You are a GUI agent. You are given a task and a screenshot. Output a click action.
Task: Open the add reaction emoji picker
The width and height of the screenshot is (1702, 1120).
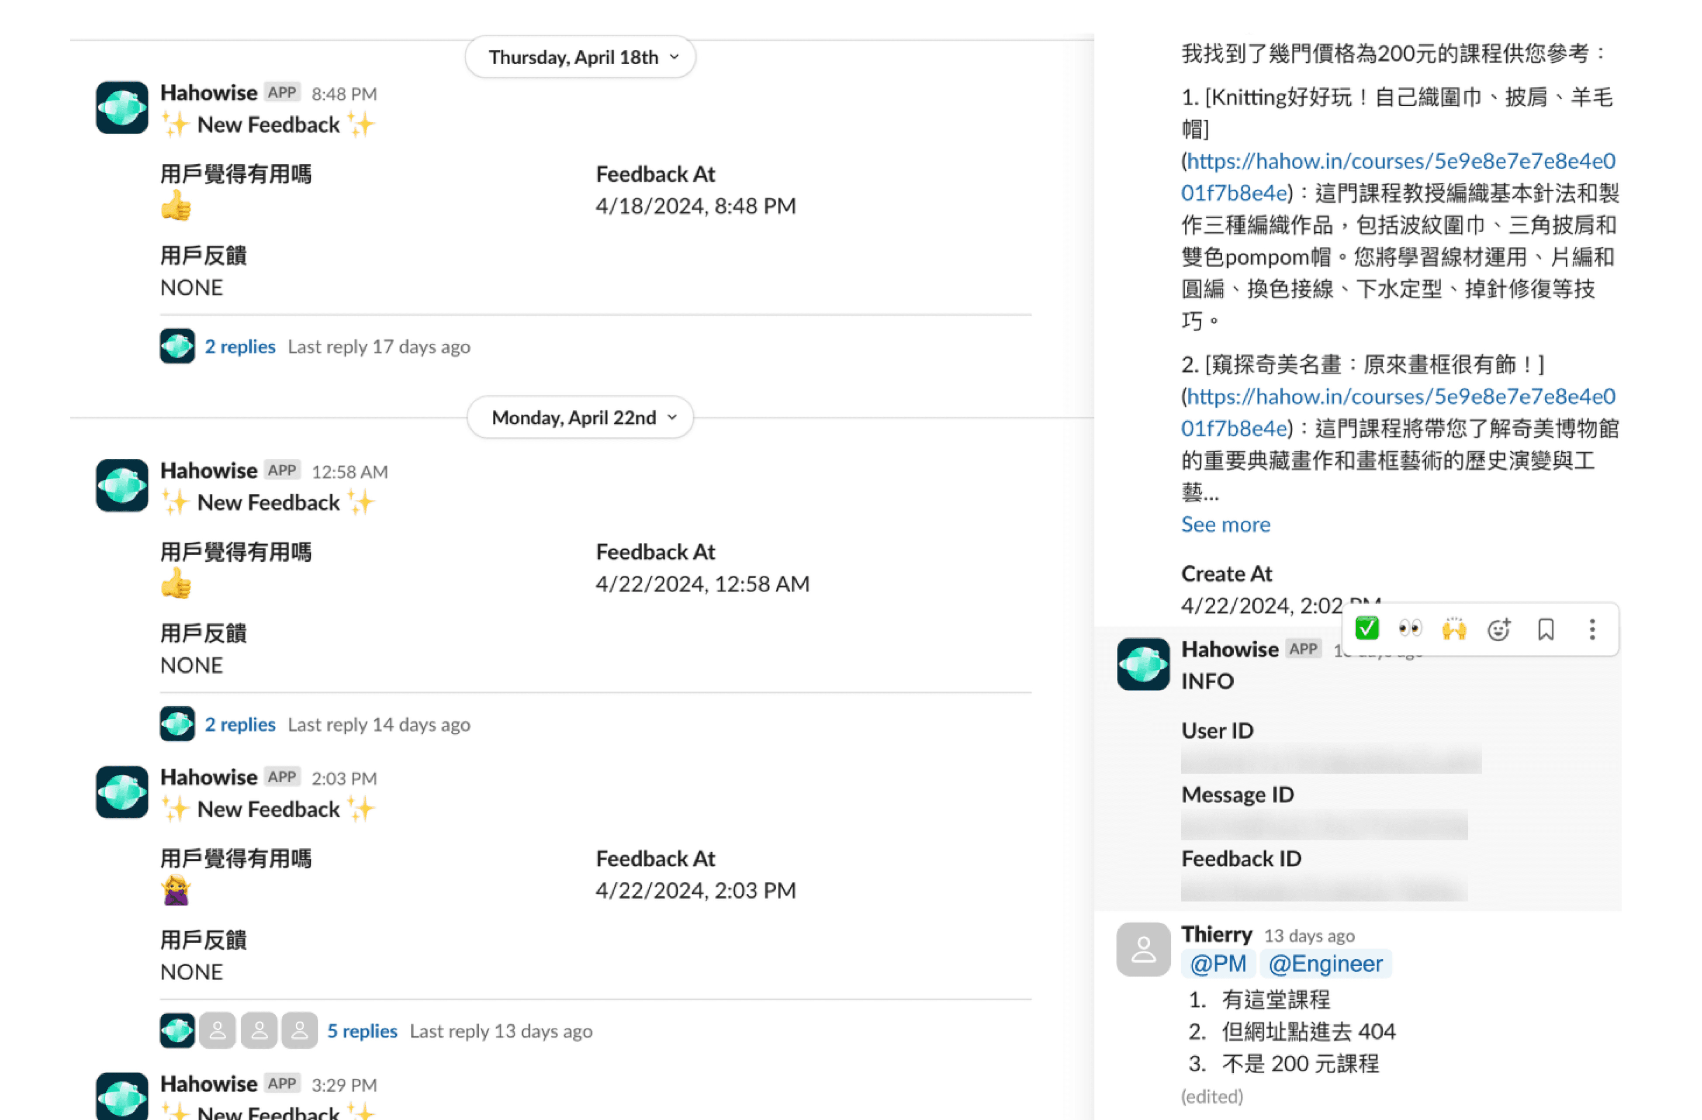click(x=1498, y=629)
